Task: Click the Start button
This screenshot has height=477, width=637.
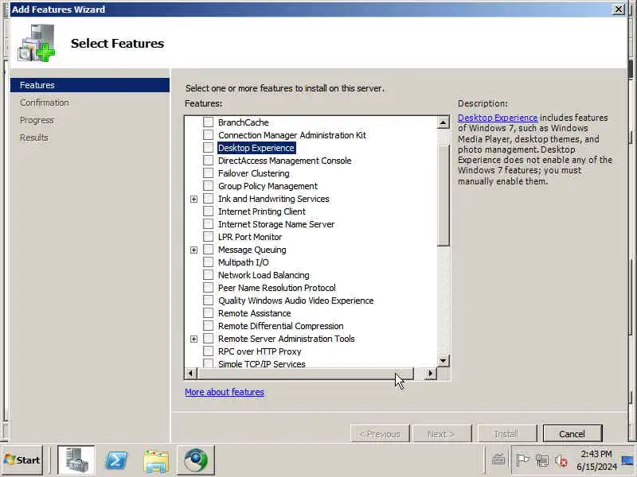Action: point(22,460)
